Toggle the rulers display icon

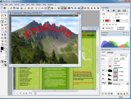49,8
